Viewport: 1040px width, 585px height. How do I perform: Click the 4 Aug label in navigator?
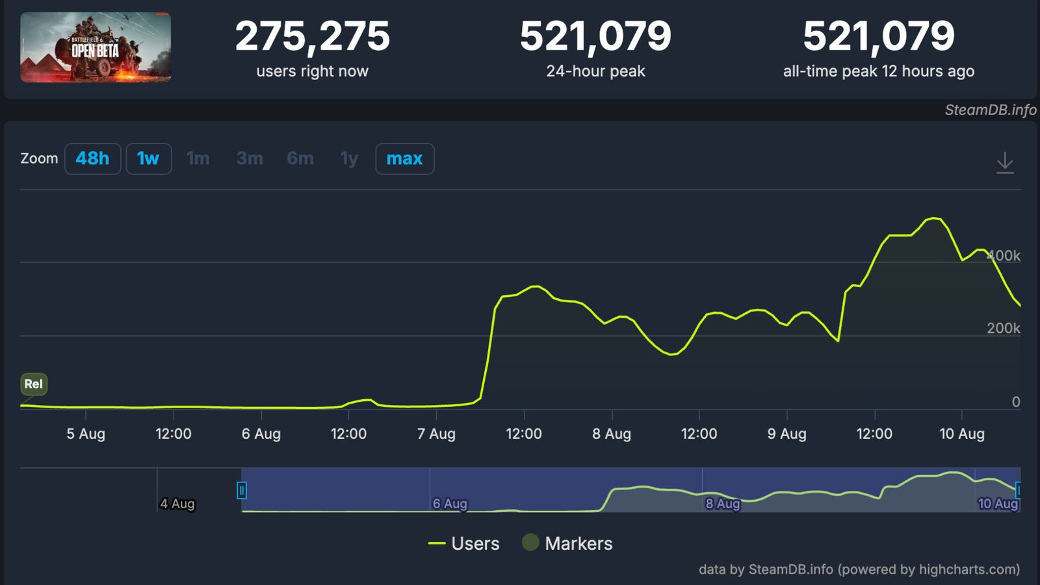tap(177, 504)
